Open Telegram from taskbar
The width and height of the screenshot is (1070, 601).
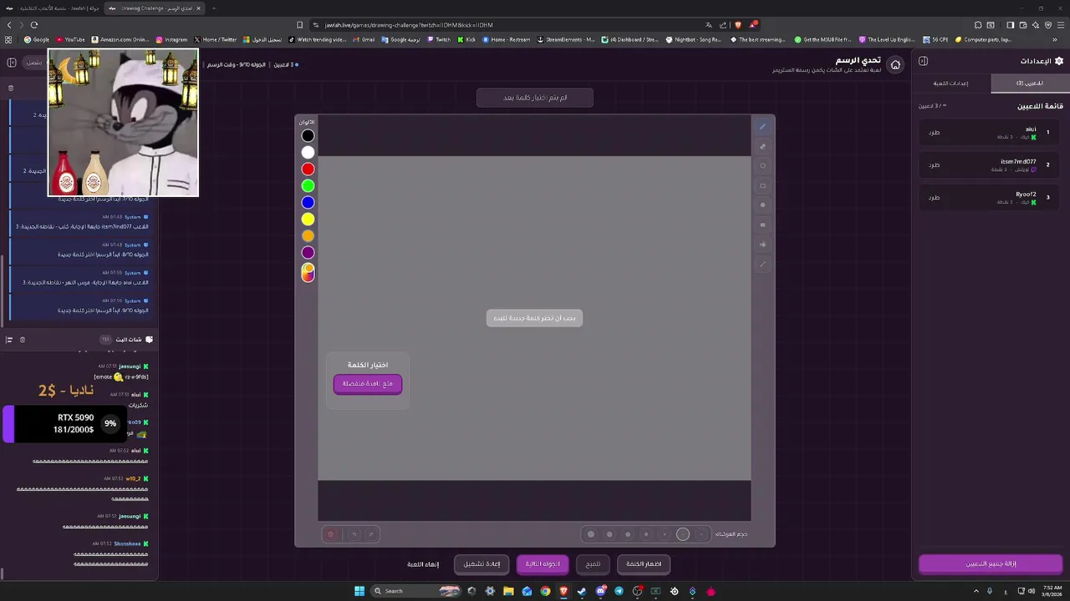point(619,591)
